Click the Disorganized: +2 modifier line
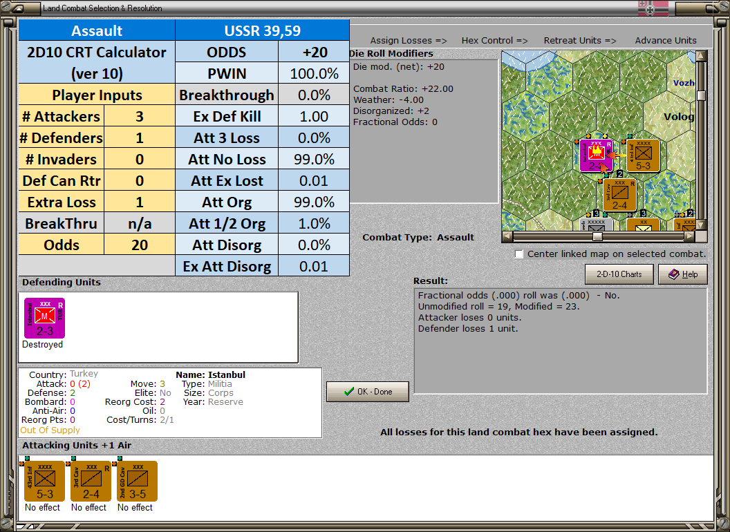This screenshot has height=532, width=730. pyautogui.click(x=391, y=111)
